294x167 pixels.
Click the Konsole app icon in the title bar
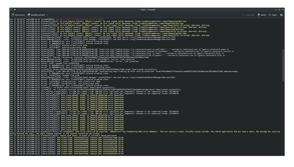click(x=12, y=9)
